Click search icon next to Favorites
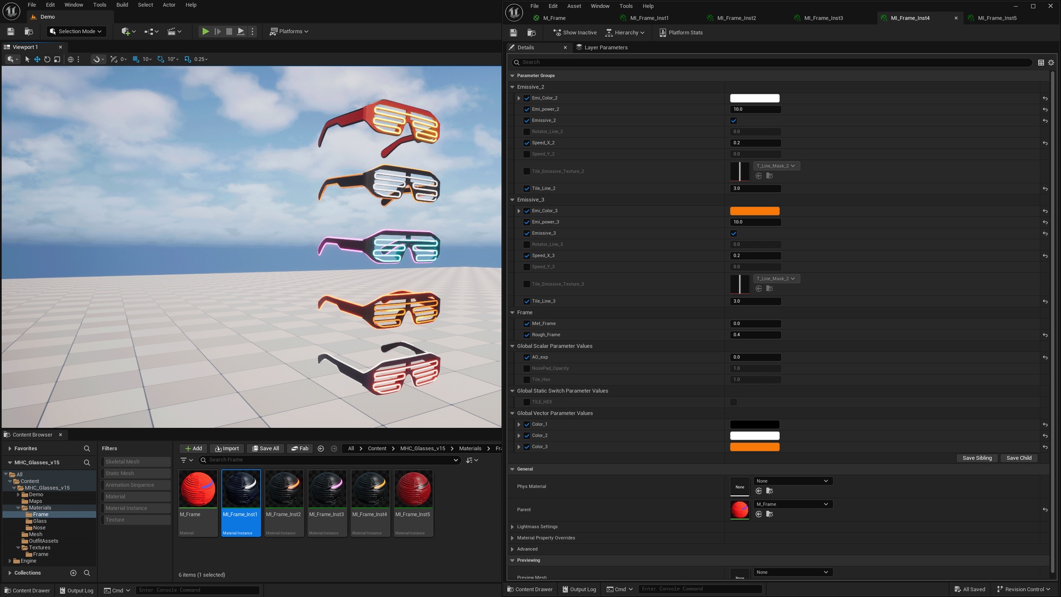 coord(87,448)
